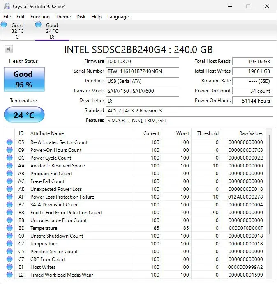Viewport: 277px width, 284px height.
Task: Click the Serial Number field
Action: [142, 71]
